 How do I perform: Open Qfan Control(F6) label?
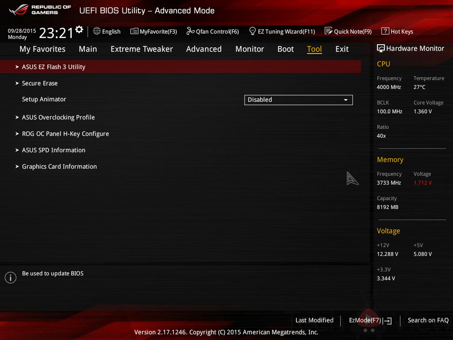point(217,31)
